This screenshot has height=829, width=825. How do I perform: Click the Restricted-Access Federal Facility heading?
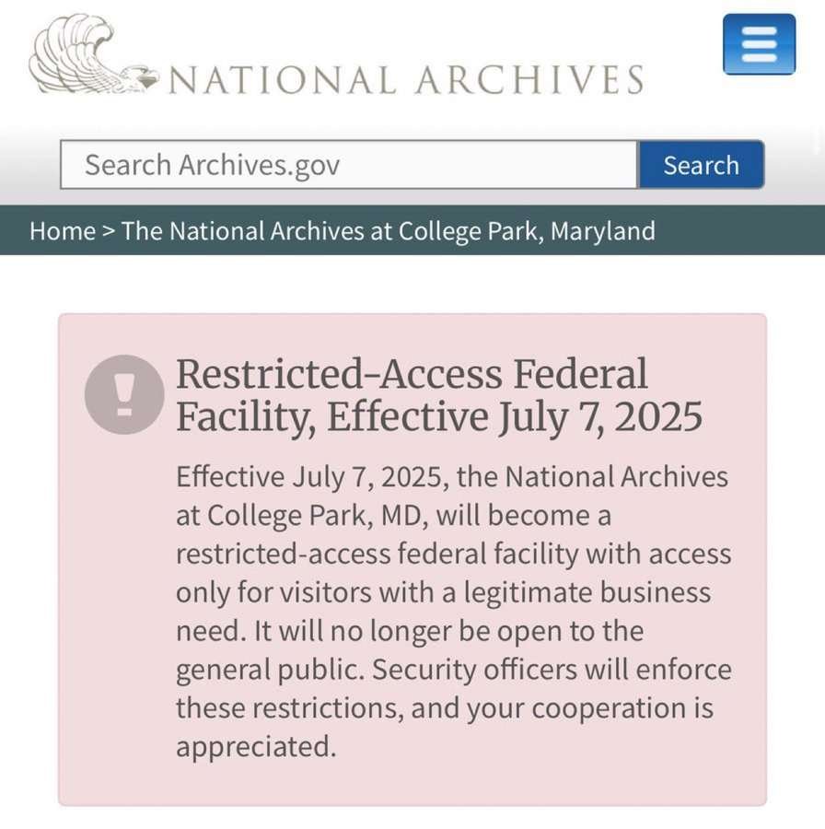click(x=412, y=375)
